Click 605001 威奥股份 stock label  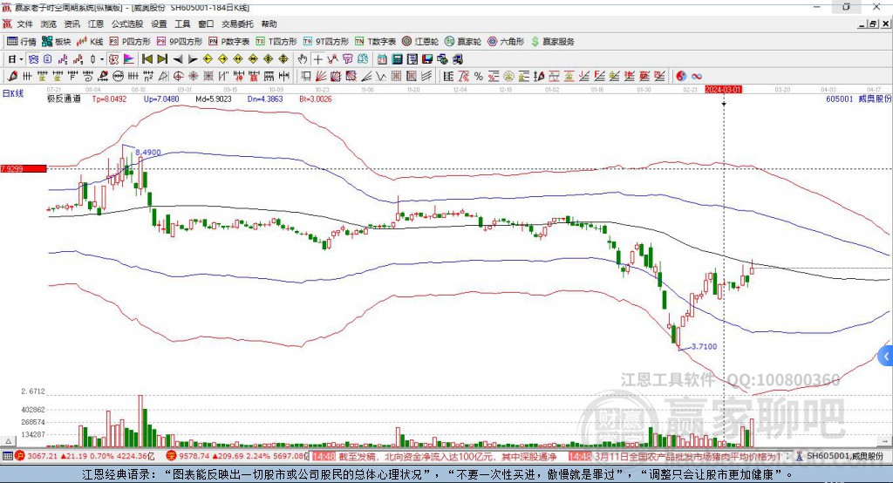[x=858, y=99]
